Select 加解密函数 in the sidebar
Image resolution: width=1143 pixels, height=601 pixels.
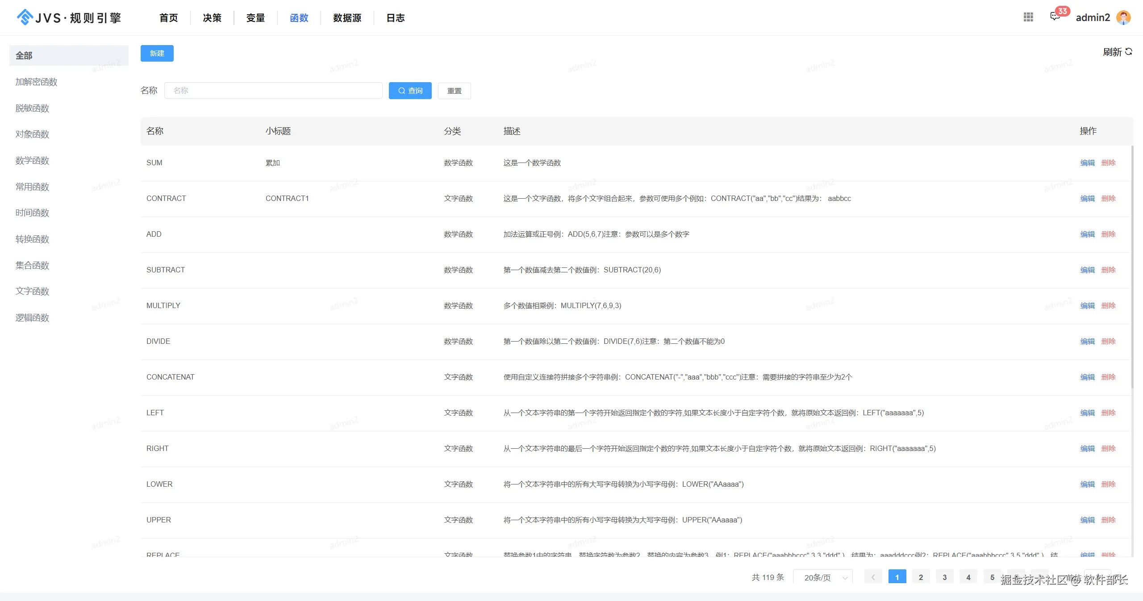[x=36, y=82]
